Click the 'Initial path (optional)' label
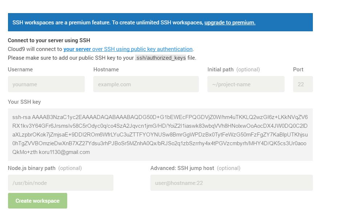Screen dimensions: 339x218 [x=234, y=70]
